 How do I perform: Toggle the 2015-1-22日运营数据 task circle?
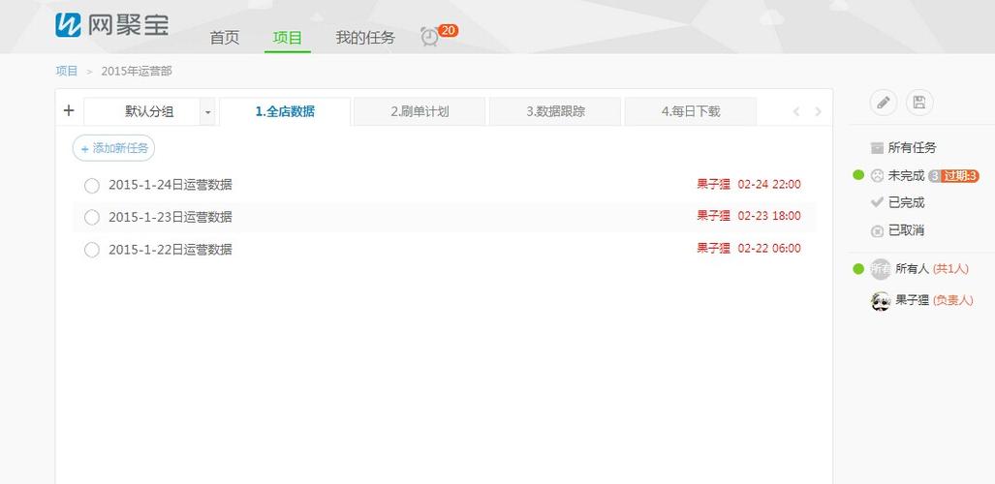pos(92,250)
